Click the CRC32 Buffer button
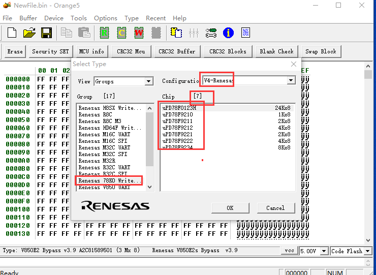Screen dimensions: 376x275 [x=177, y=51]
